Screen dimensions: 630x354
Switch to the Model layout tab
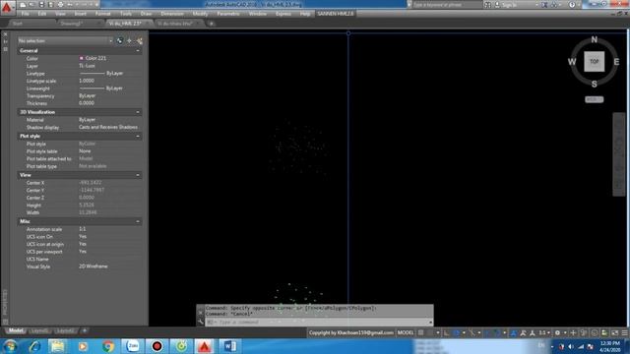coord(16,330)
